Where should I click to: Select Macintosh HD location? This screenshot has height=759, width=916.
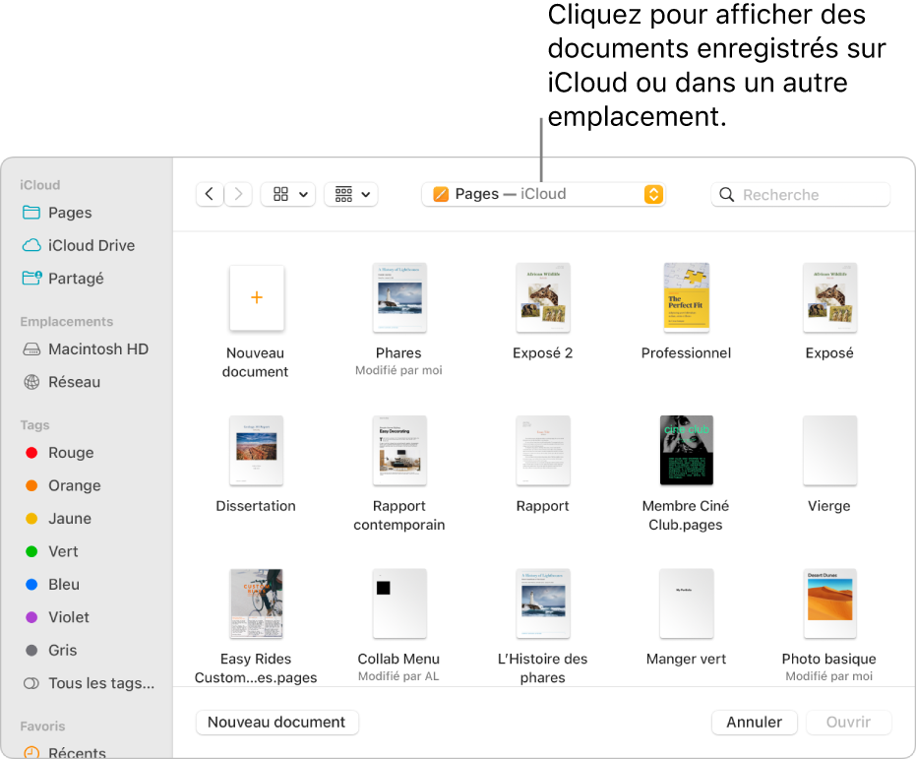pyautogui.click(x=87, y=348)
